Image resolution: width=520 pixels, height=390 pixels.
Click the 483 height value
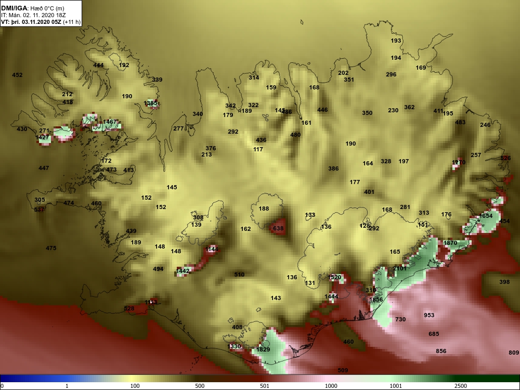[460, 122]
